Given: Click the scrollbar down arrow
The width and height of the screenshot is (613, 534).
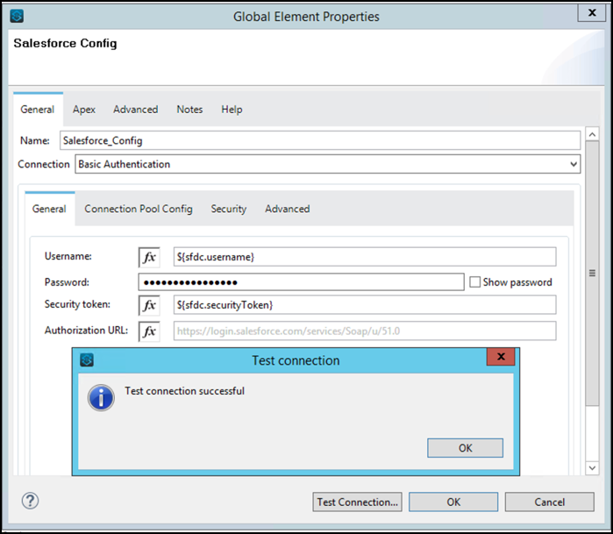Looking at the screenshot, I should 592,467.
